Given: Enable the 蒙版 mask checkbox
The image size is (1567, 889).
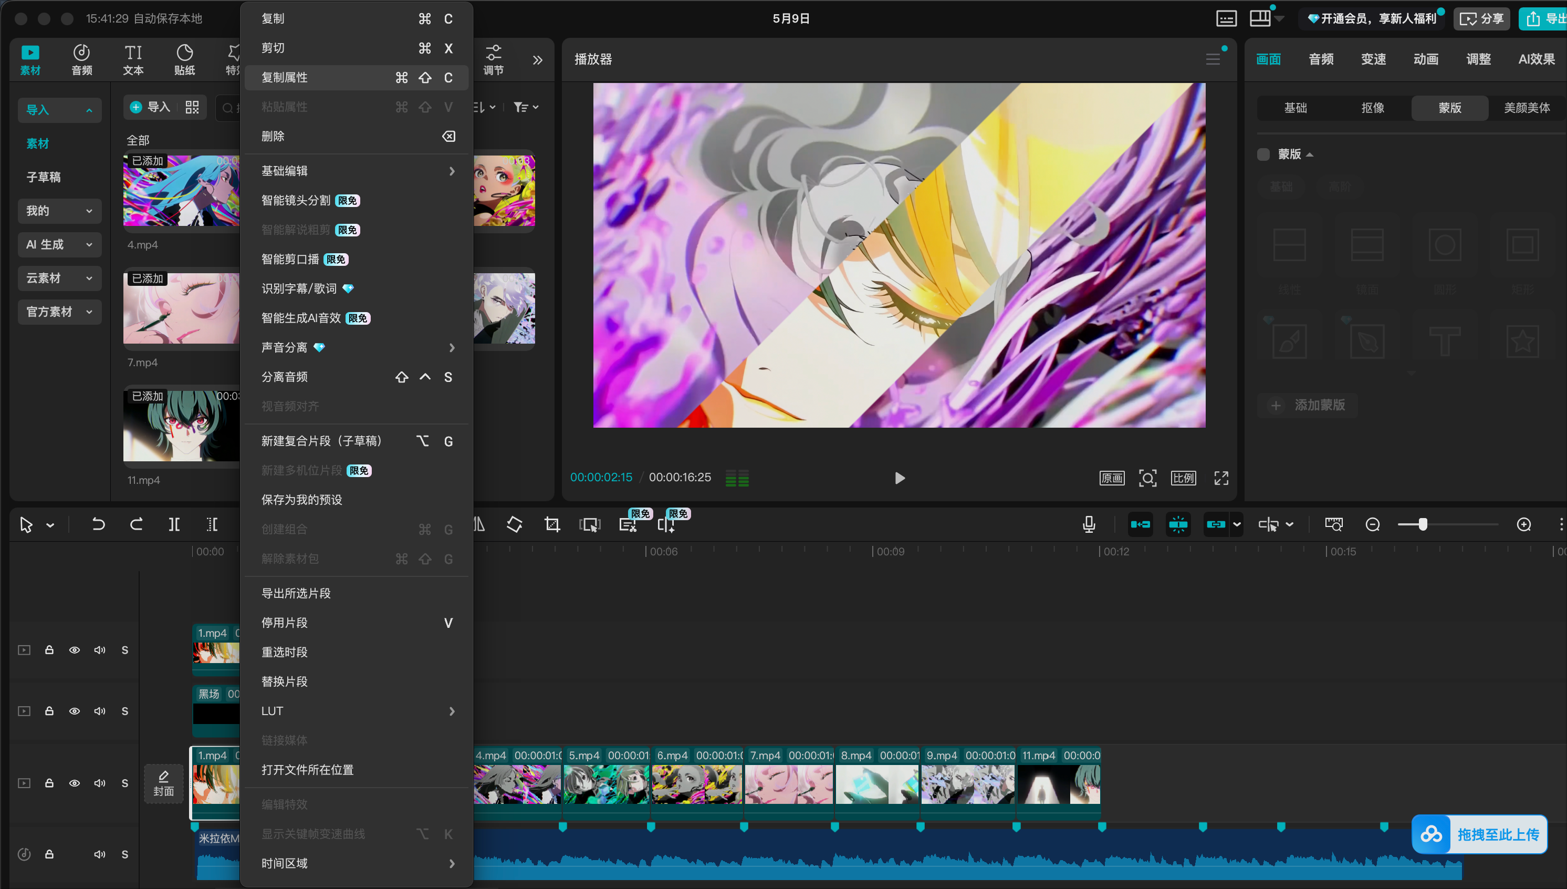Looking at the screenshot, I should (1263, 154).
